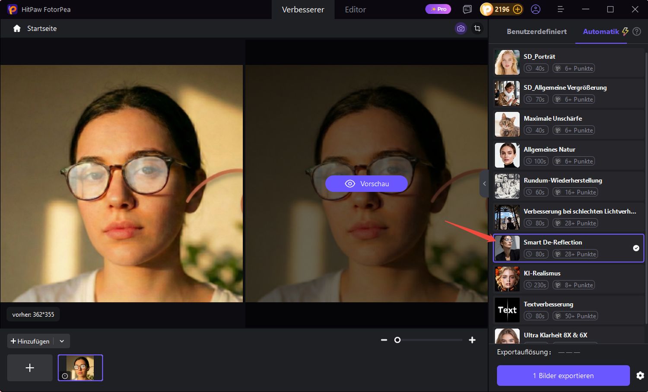Viewport: 648px width, 392px height.
Task: Click the zoom slider handle
Action: pos(397,340)
